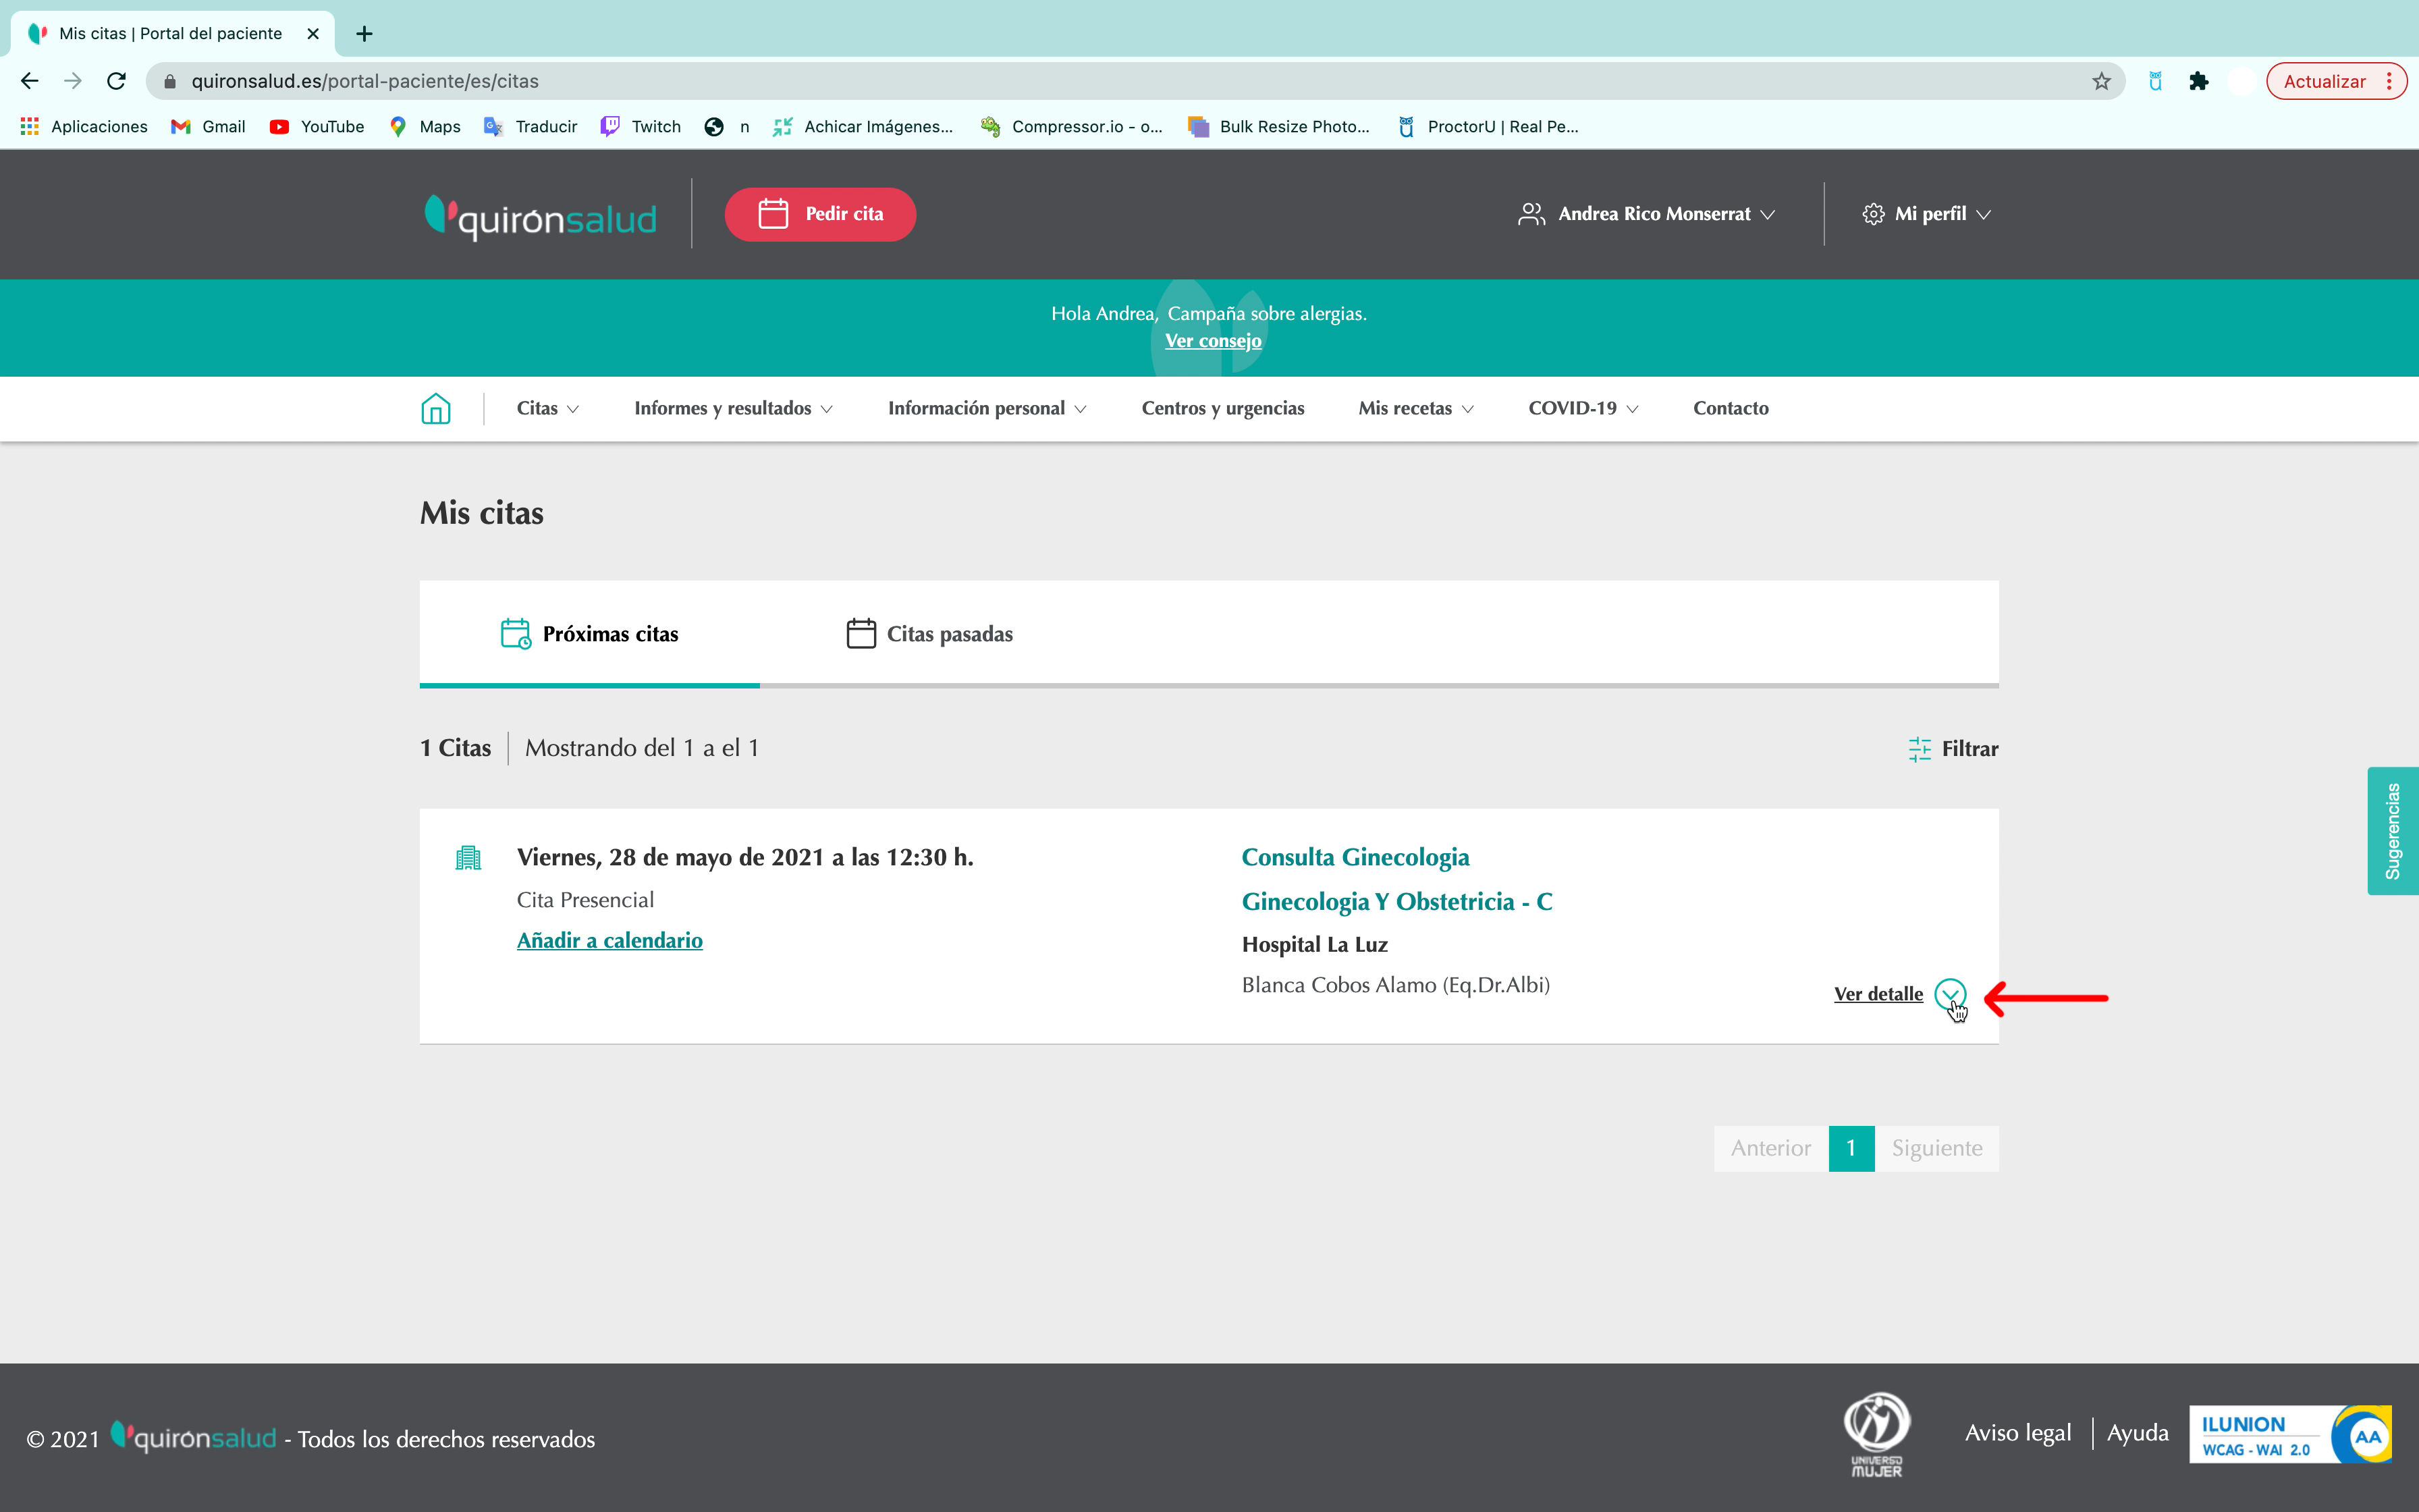Click the browser forward arrow
The image size is (2419, 1512).
tap(73, 81)
